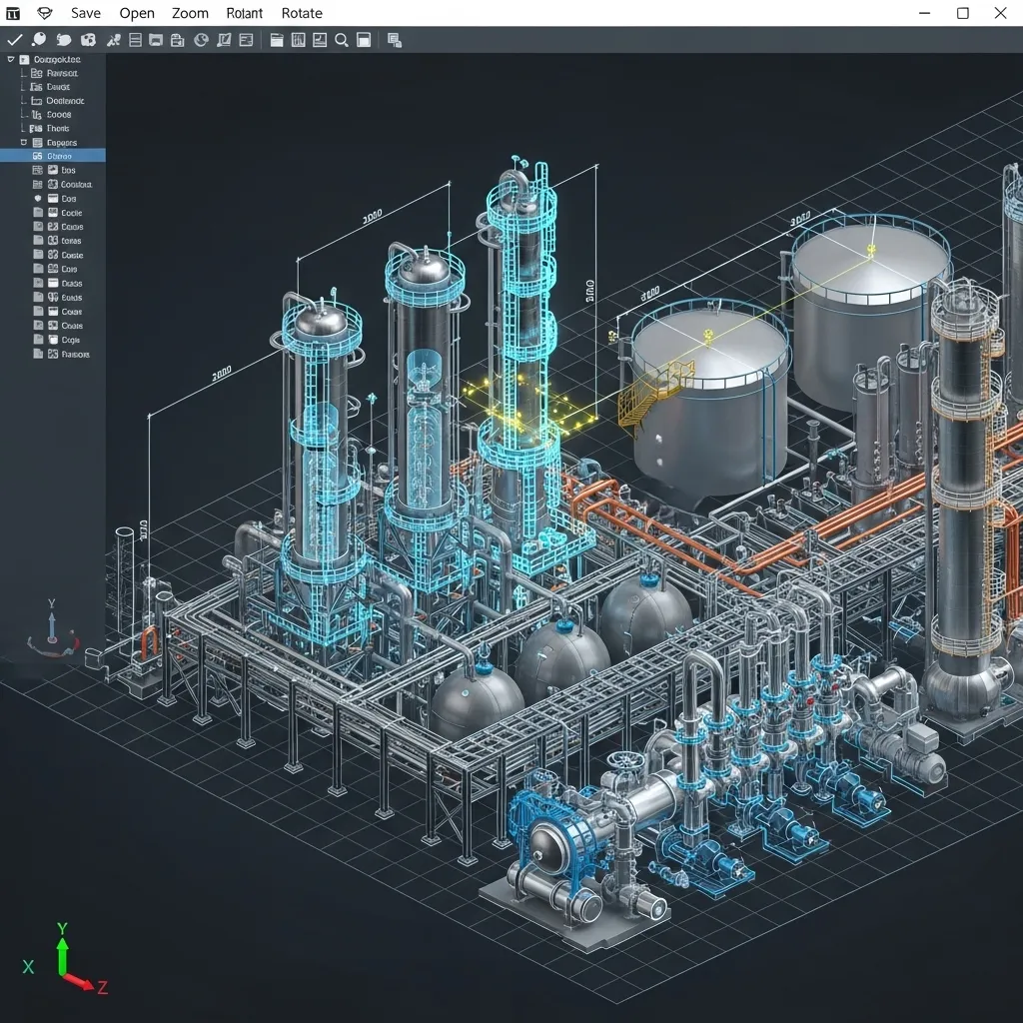Open the Save menu
Image resolution: width=1023 pixels, height=1023 pixels.
coord(86,13)
